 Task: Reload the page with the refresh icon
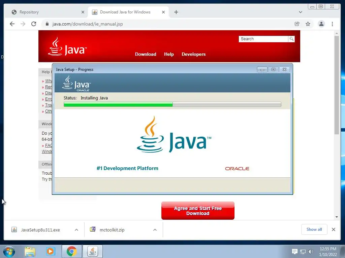click(x=34, y=24)
